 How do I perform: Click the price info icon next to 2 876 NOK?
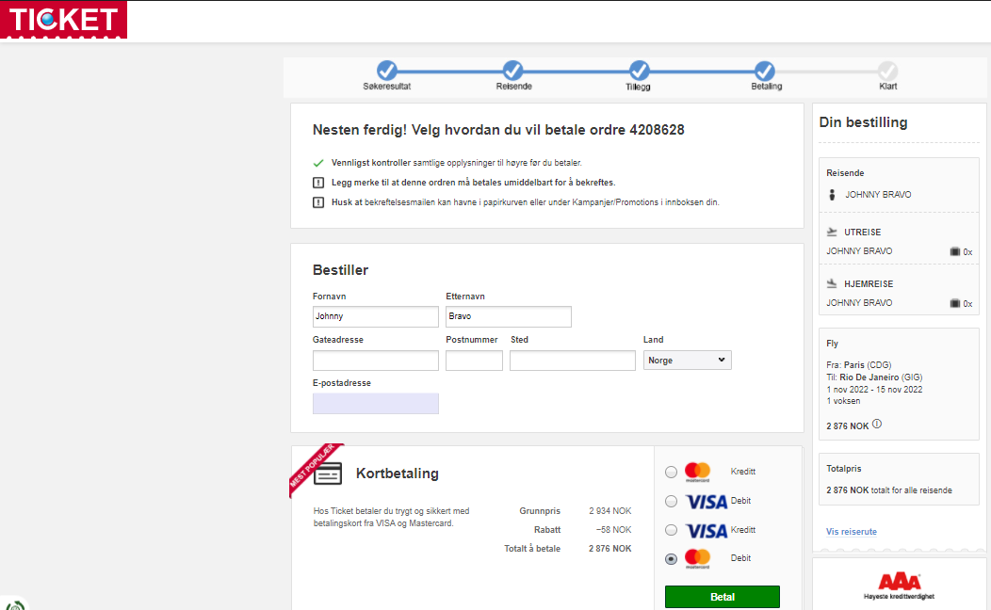[877, 425]
